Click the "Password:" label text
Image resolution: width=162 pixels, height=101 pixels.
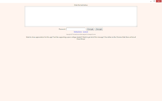pyautogui.click(x=62, y=29)
